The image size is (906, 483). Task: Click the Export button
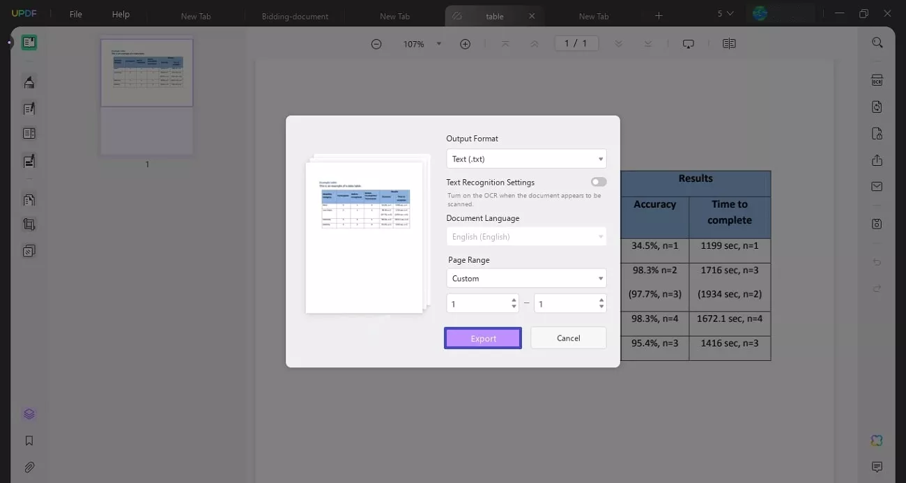pos(482,338)
